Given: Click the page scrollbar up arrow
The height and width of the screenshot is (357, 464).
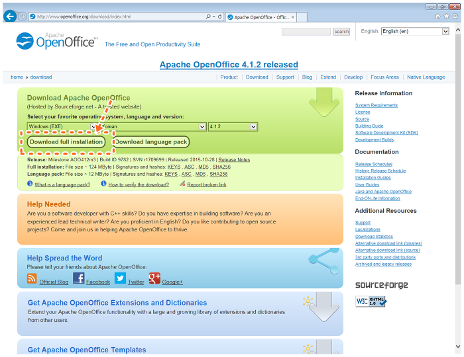Looking at the screenshot, I should (458, 30).
